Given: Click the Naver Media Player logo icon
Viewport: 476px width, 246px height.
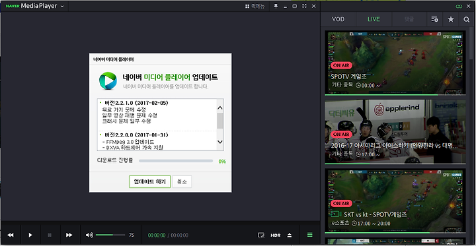Looking at the screenshot, I should tap(108, 80).
